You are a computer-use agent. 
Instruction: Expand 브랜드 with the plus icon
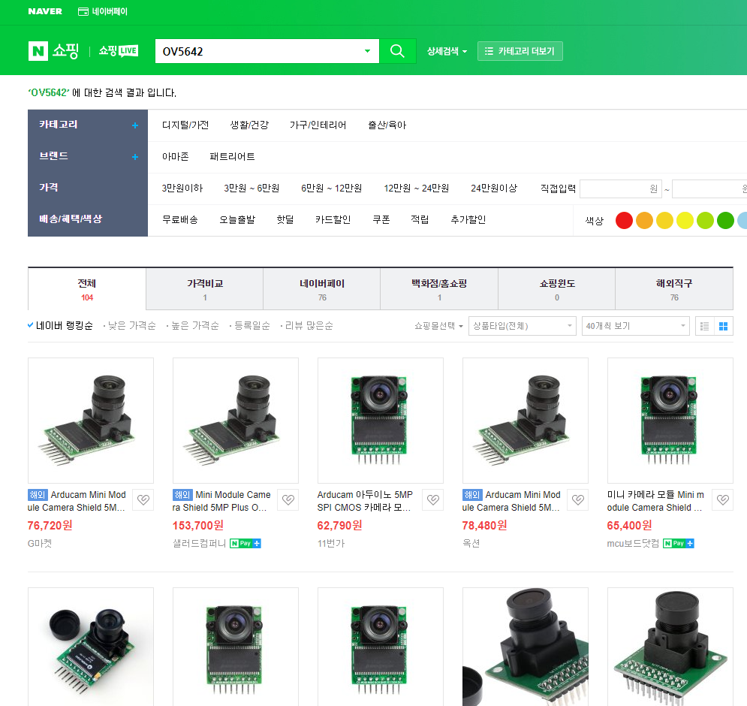(x=135, y=157)
